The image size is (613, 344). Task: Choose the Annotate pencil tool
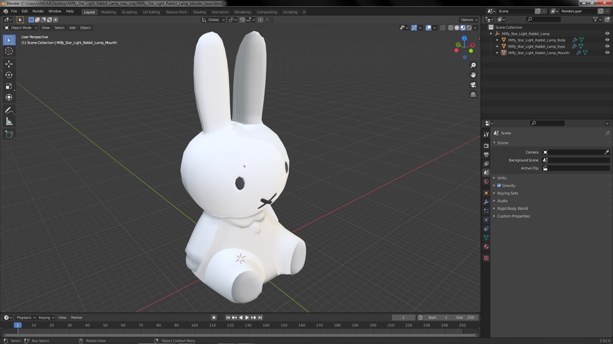tap(9, 111)
